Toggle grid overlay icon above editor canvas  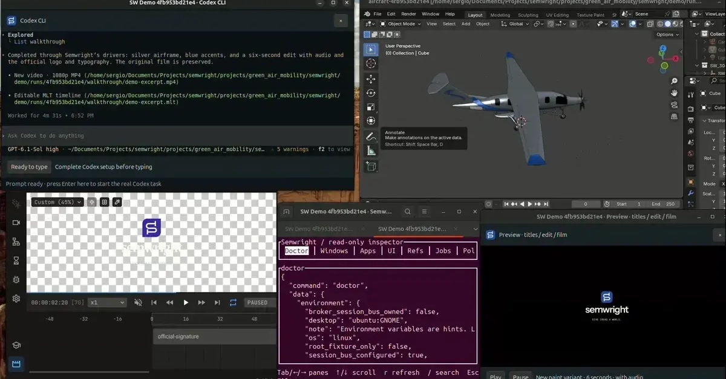(x=104, y=202)
